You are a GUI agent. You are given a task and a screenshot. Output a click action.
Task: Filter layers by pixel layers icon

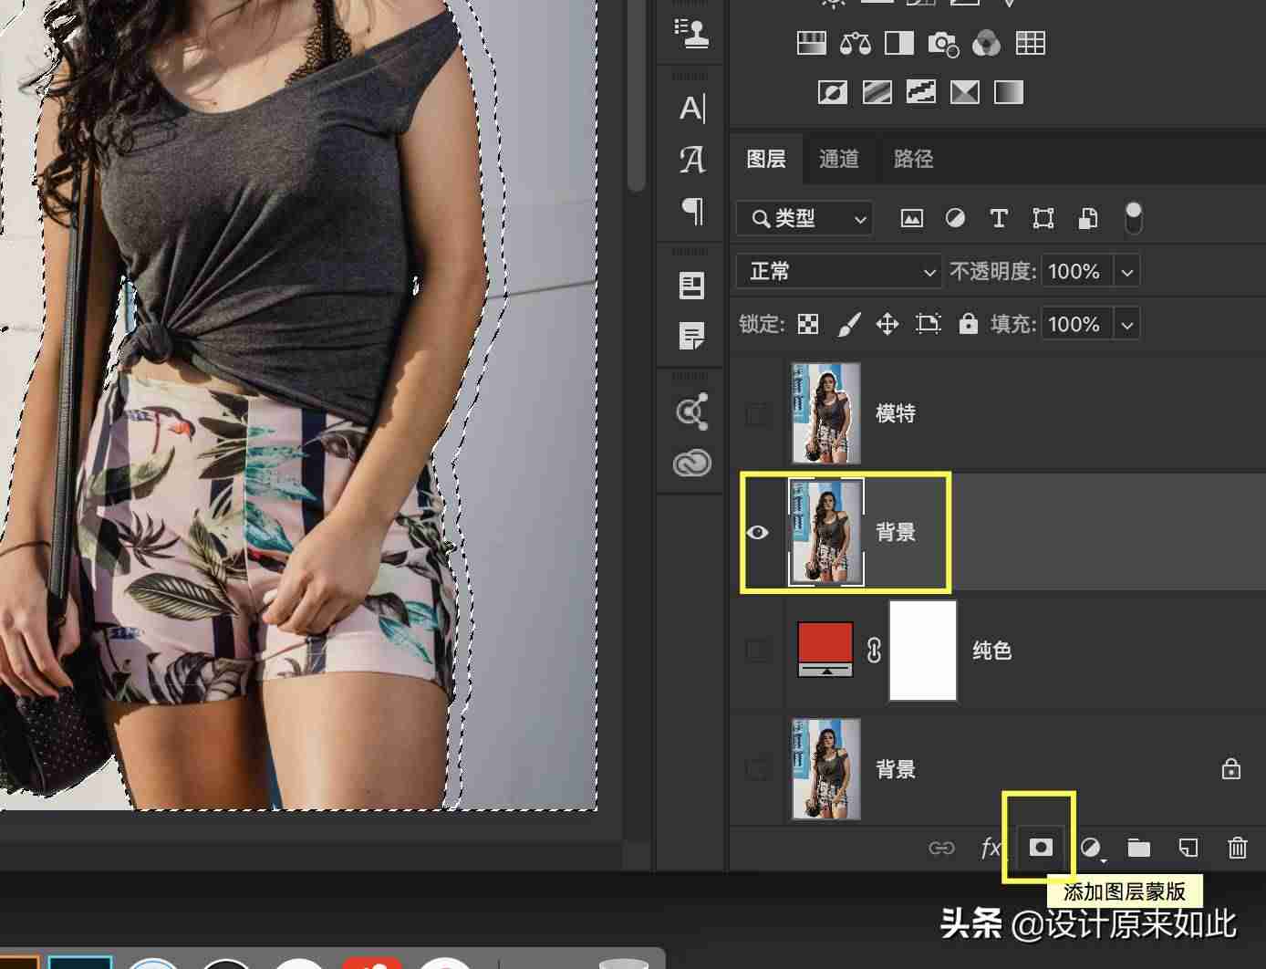[x=911, y=218]
